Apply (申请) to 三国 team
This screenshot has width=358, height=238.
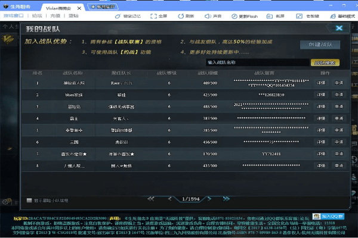coord(339,142)
